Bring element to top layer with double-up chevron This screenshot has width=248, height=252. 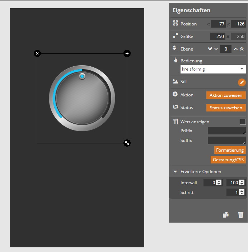click(242, 49)
